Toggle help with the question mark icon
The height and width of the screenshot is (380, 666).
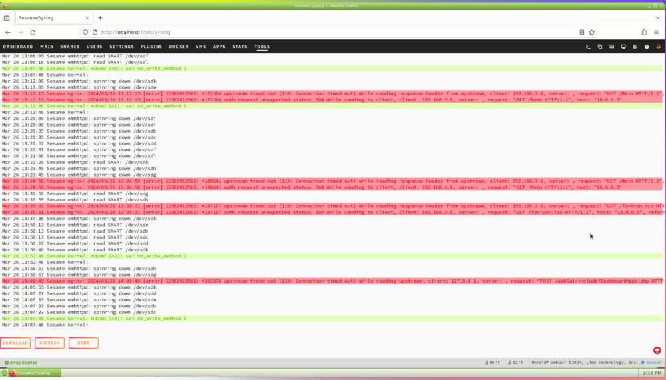pos(647,47)
